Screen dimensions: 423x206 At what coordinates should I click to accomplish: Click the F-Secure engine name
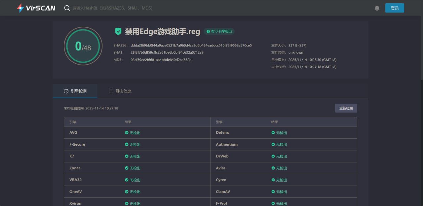click(x=77, y=144)
